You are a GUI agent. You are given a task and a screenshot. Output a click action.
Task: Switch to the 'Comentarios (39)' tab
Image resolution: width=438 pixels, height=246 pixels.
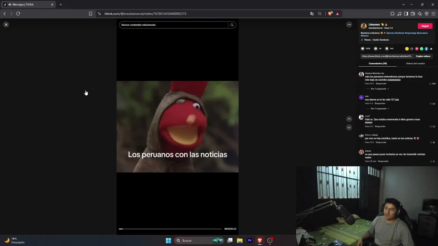[x=378, y=64]
